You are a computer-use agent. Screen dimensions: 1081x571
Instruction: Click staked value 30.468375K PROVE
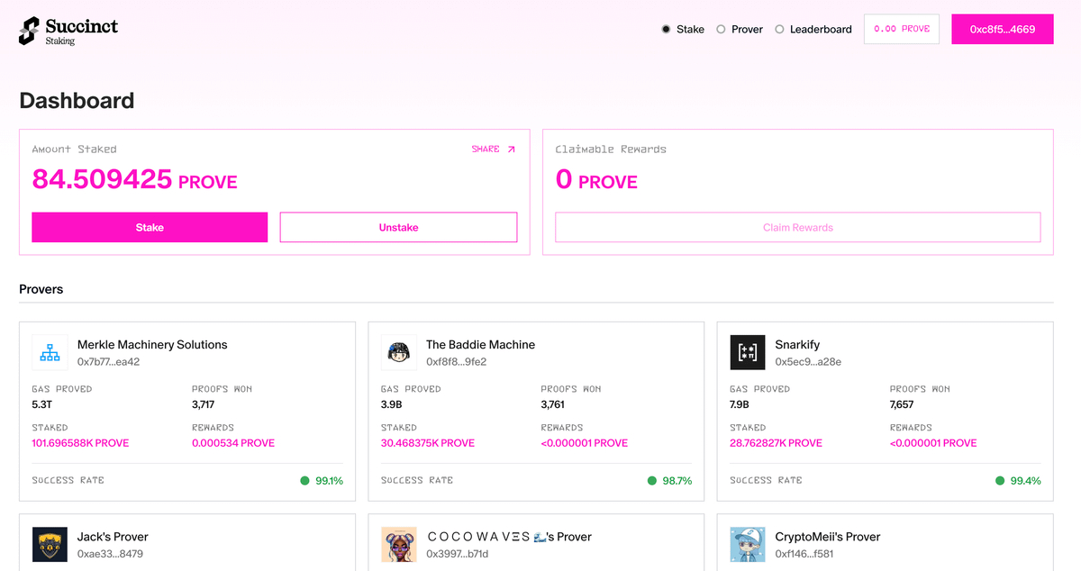428,443
